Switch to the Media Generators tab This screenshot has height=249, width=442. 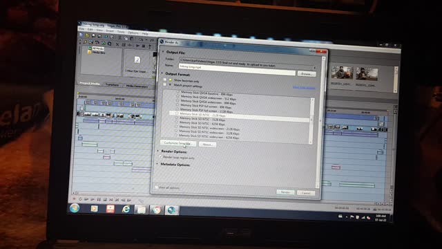(x=137, y=86)
